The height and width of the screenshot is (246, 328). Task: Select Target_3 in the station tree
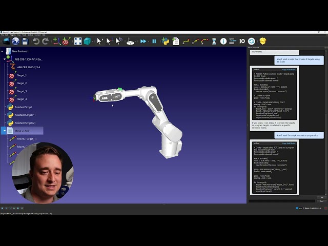[22, 91]
